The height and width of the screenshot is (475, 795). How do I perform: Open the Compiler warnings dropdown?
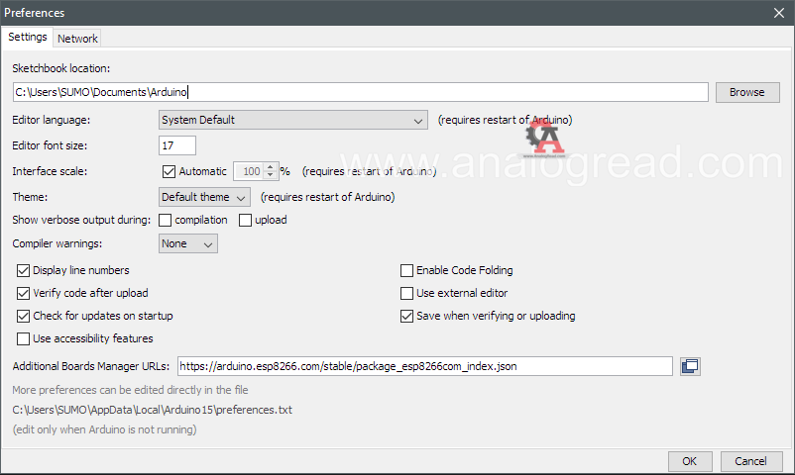pos(188,243)
